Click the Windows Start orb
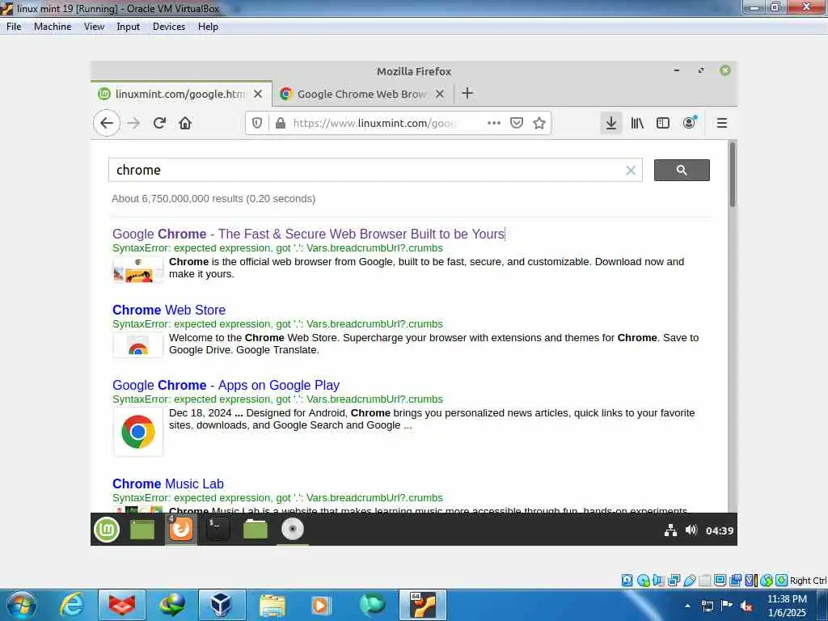 click(x=22, y=605)
